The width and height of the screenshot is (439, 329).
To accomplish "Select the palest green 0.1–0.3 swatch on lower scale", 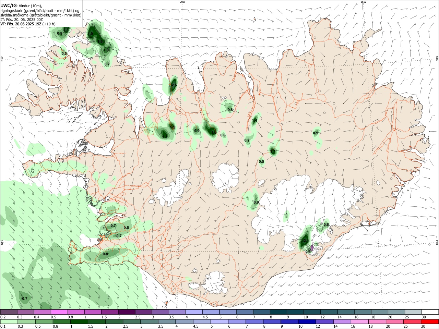I will click(x=9, y=321).
